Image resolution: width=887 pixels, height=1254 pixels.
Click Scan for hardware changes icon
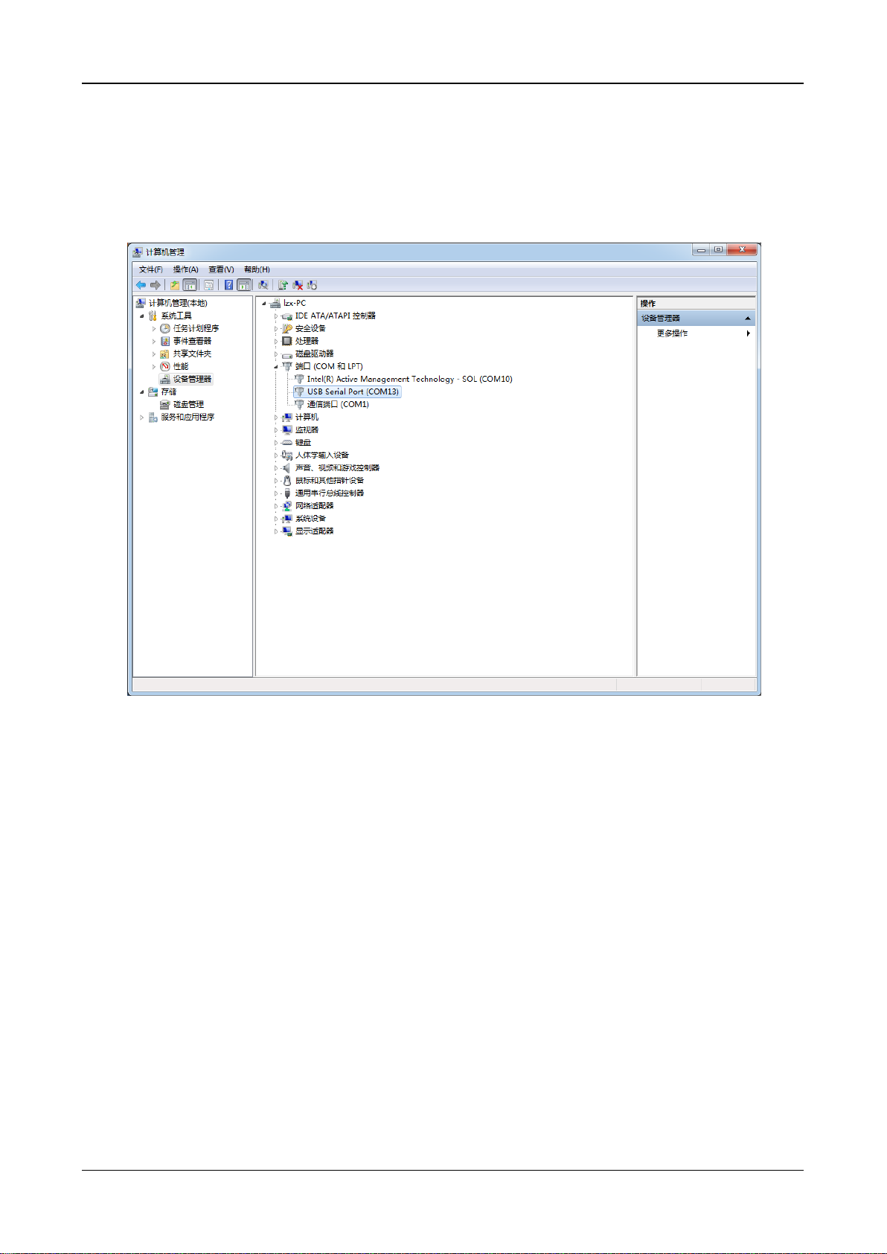tap(263, 285)
